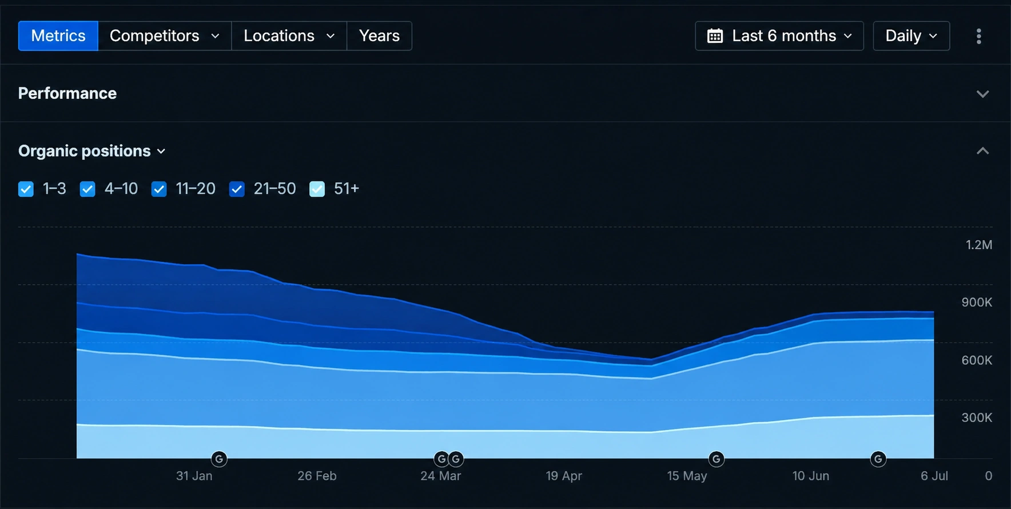
Task: Toggle the 21–50 positions checkbox
Action: click(237, 189)
